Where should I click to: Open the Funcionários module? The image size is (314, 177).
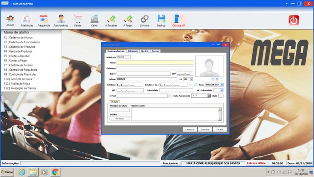pyautogui.click(x=61, y=21)
